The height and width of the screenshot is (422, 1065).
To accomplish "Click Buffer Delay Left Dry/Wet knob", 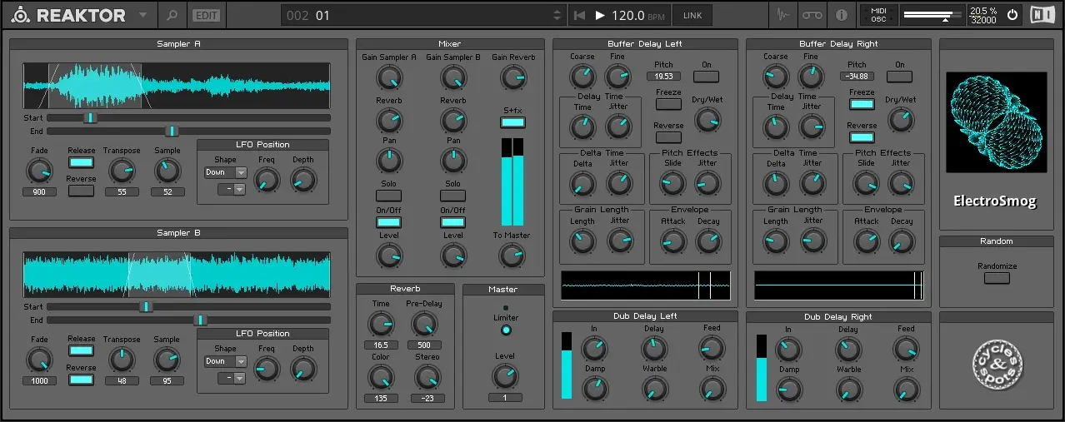I will click(x=707, y=120).
